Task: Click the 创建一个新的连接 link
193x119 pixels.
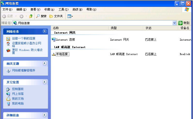Action: click(x=24, y=38)
